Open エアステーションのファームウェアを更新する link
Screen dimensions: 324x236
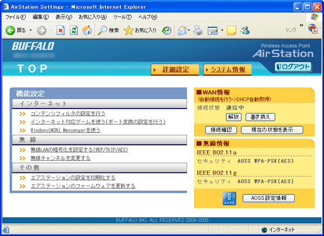tap(83, 186)
